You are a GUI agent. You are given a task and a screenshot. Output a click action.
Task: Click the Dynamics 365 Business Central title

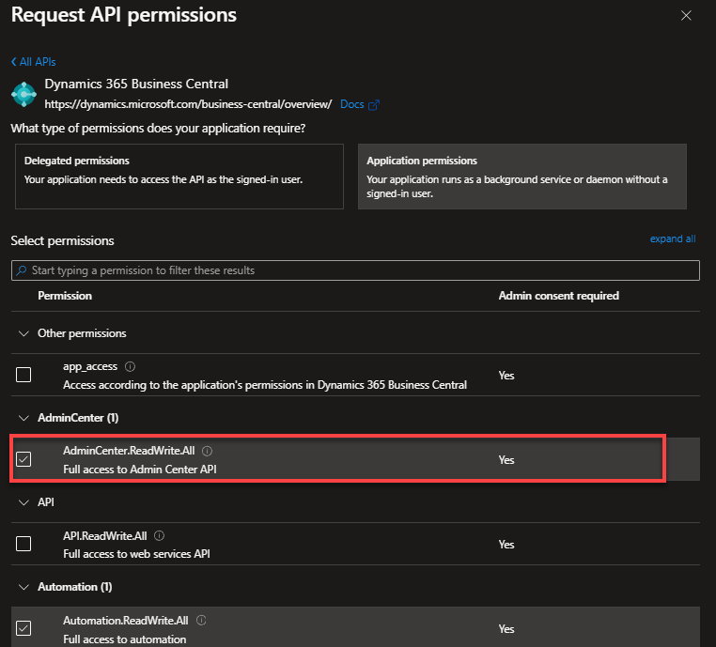click(136, 84)
